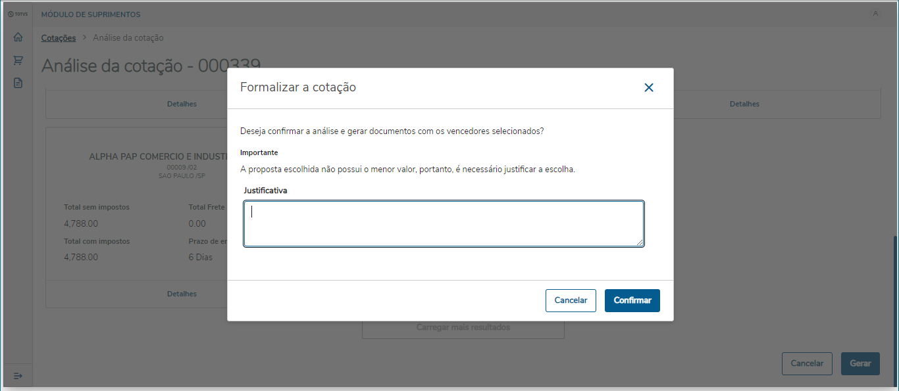Open the user avatar "A" profile

click(x=875, y=14)
